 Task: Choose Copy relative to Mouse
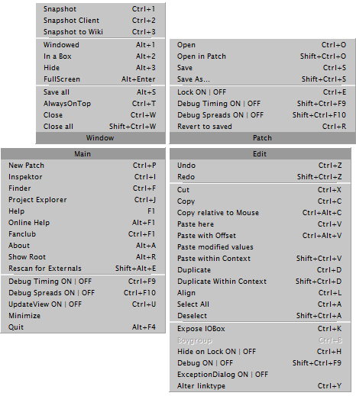tap(260, 213)
